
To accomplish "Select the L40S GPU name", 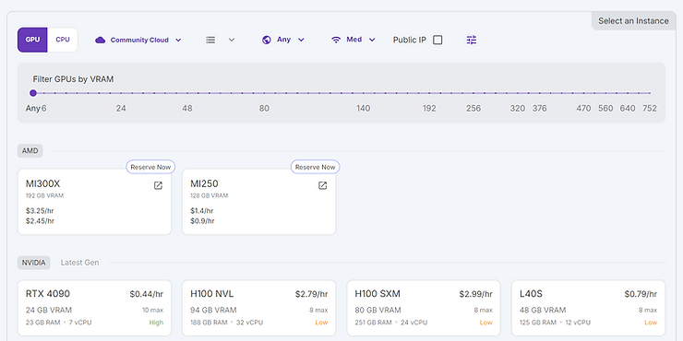I will click(531, 294).
